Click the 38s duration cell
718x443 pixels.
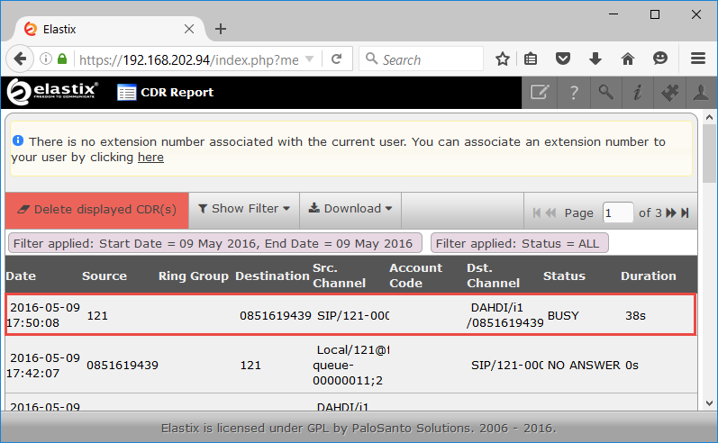(636, 316)
